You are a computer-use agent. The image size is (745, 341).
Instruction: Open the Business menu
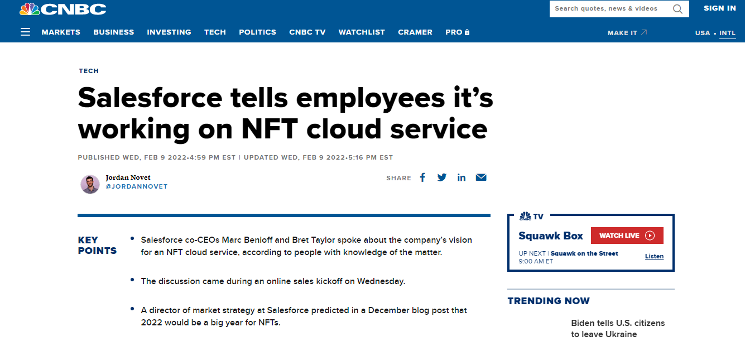click(114, 32)
